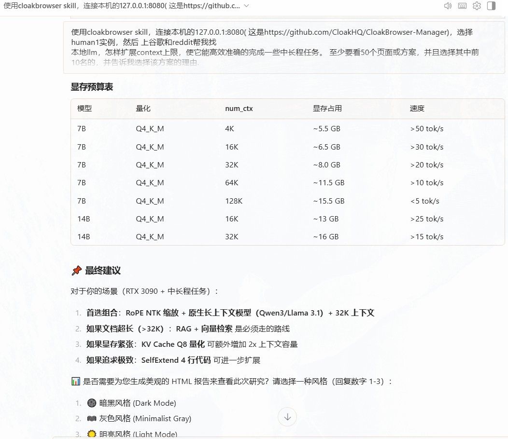
Task: Click the dark moon icon next to 暗黑风格
Action: tap(92, 403)
